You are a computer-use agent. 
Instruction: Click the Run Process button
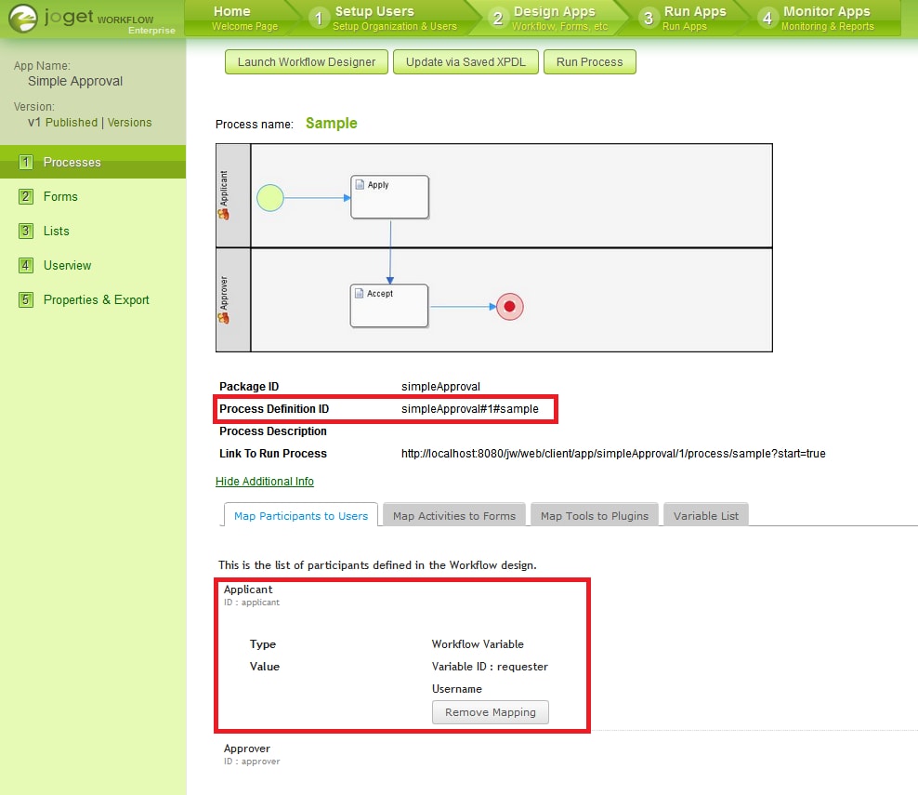coord(590,62)
